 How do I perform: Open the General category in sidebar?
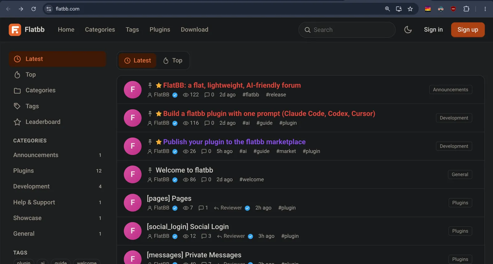click(x=57, y=234)
